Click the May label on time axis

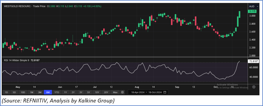click(x=18, y=87)
